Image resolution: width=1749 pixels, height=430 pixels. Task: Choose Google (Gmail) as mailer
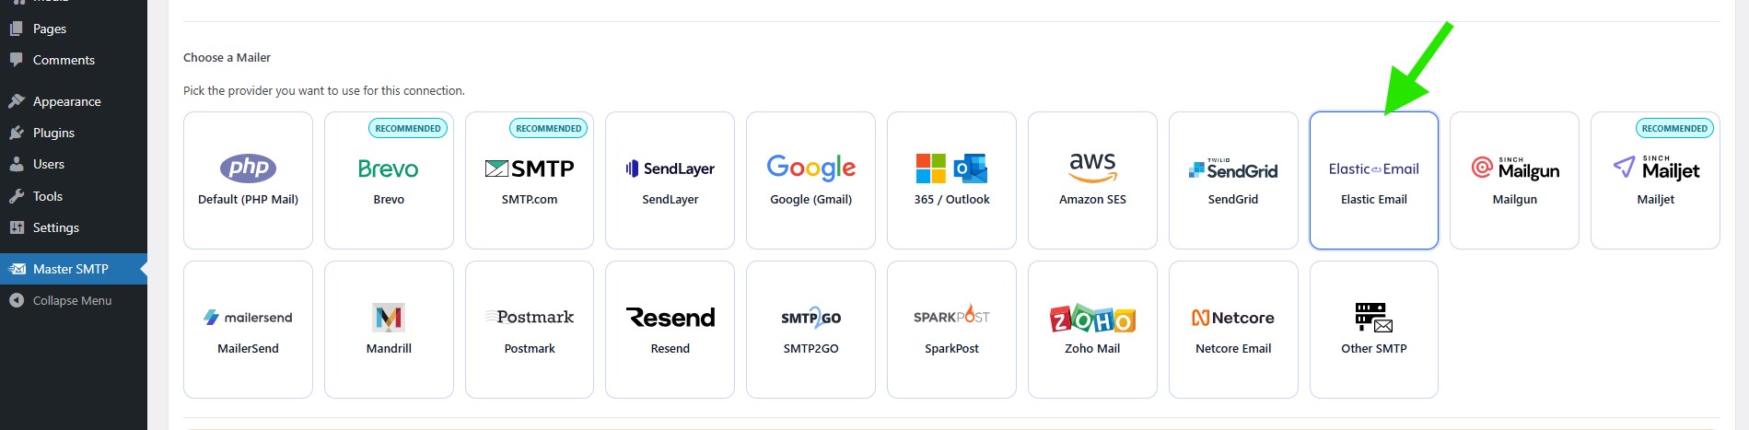[x=810, y=180]
